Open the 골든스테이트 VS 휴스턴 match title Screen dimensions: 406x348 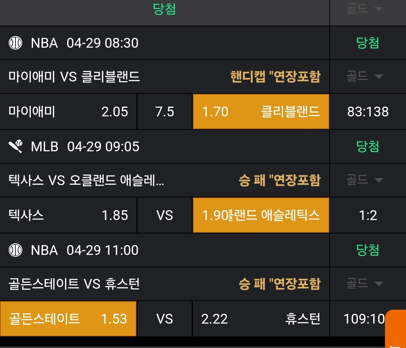click(x=74, y=284)
